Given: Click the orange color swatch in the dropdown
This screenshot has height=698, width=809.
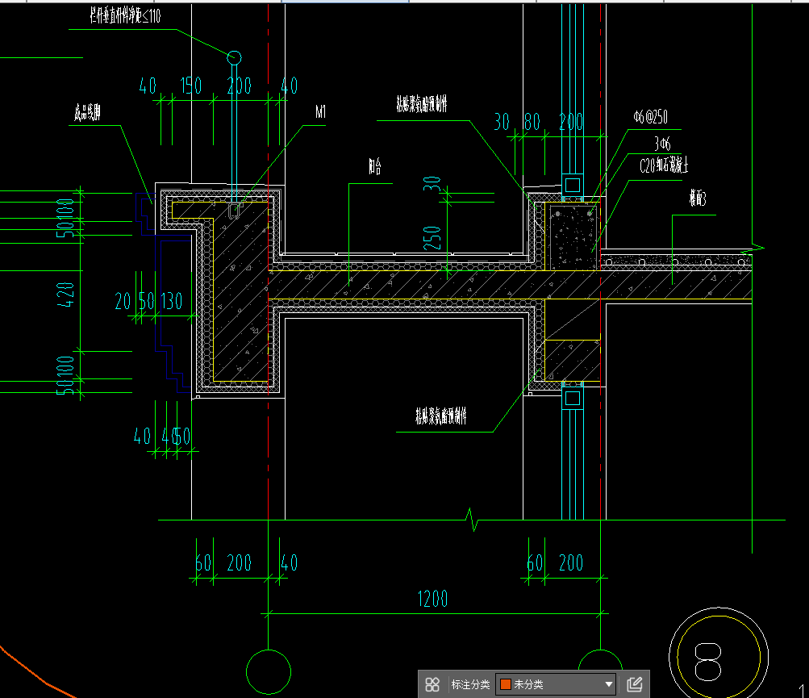Looking at the screenshot, I should tap(506, 684).
